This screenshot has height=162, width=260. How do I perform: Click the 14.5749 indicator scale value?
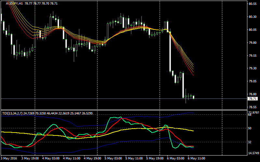(253, 153)
